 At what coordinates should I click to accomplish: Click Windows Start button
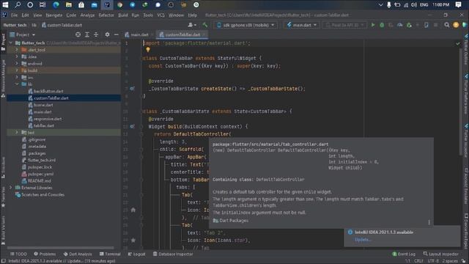click(x=5, y=5)
